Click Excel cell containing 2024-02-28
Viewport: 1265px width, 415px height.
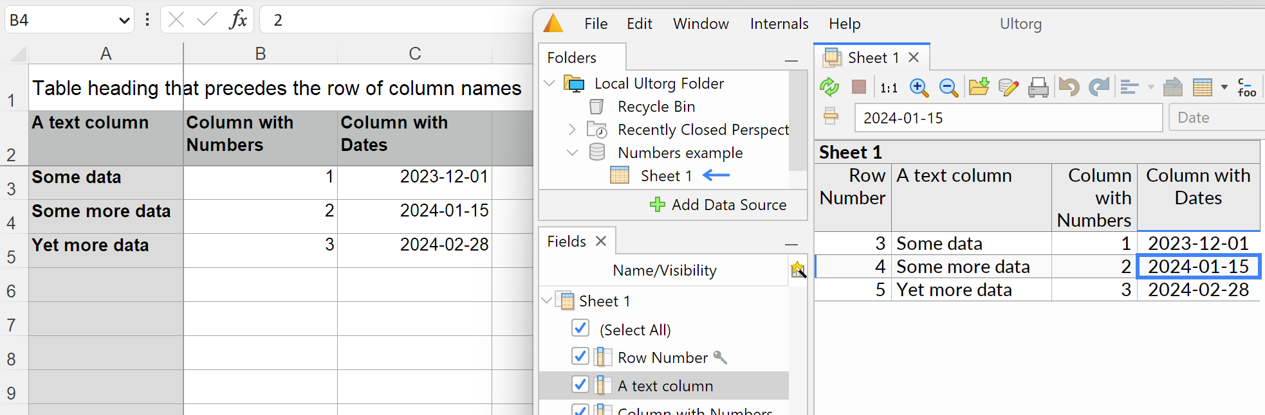point(414,250)
